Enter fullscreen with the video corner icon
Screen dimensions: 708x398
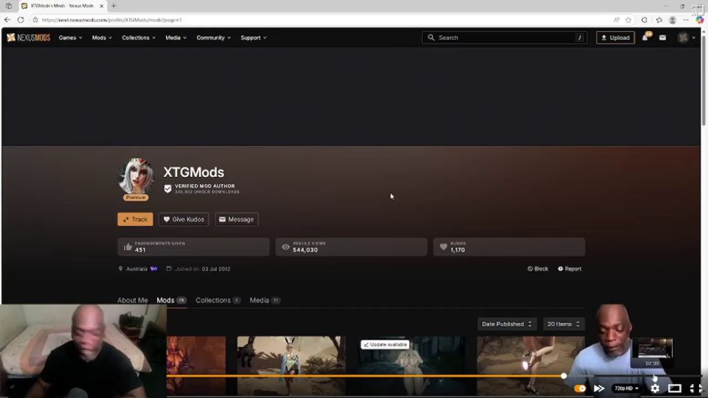[x=695, y=388]
